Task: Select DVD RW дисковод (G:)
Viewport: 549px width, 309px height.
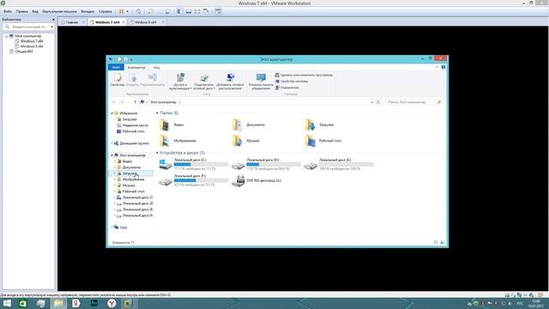Action: pyautogui.click(x=256, y=180)
